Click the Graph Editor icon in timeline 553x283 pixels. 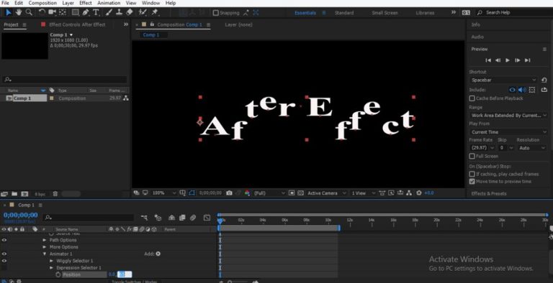[x=207, y=218]
